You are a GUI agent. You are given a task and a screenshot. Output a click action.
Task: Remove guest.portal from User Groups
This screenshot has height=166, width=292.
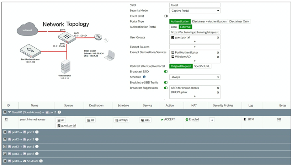tap(218, 37)
